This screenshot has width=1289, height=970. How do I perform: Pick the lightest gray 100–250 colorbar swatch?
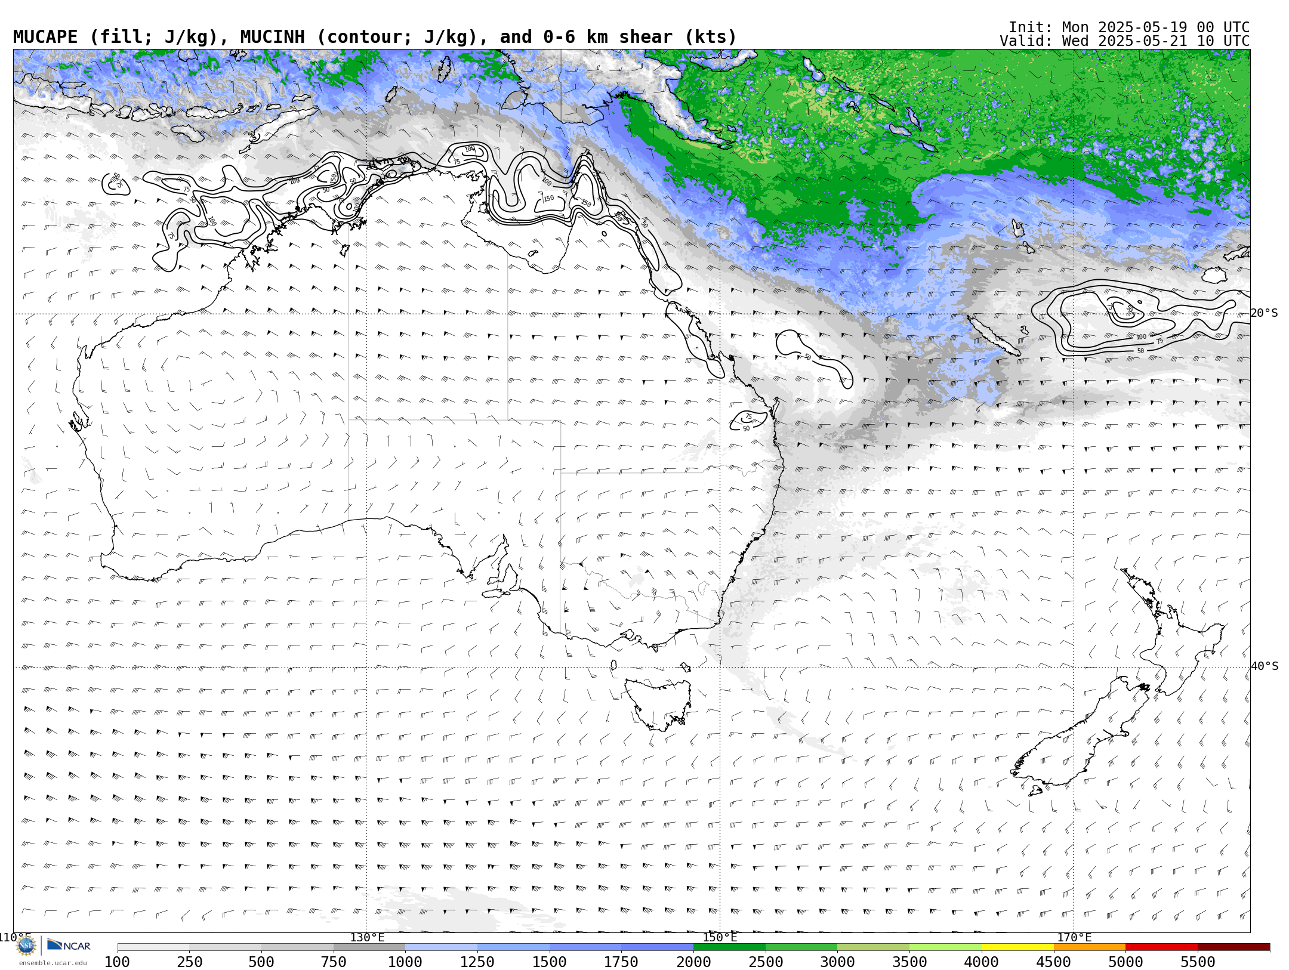pos(153,947)
